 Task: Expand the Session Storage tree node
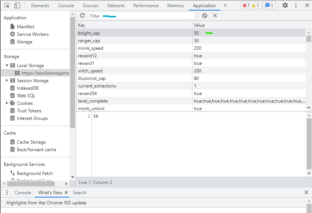[7, 80]
